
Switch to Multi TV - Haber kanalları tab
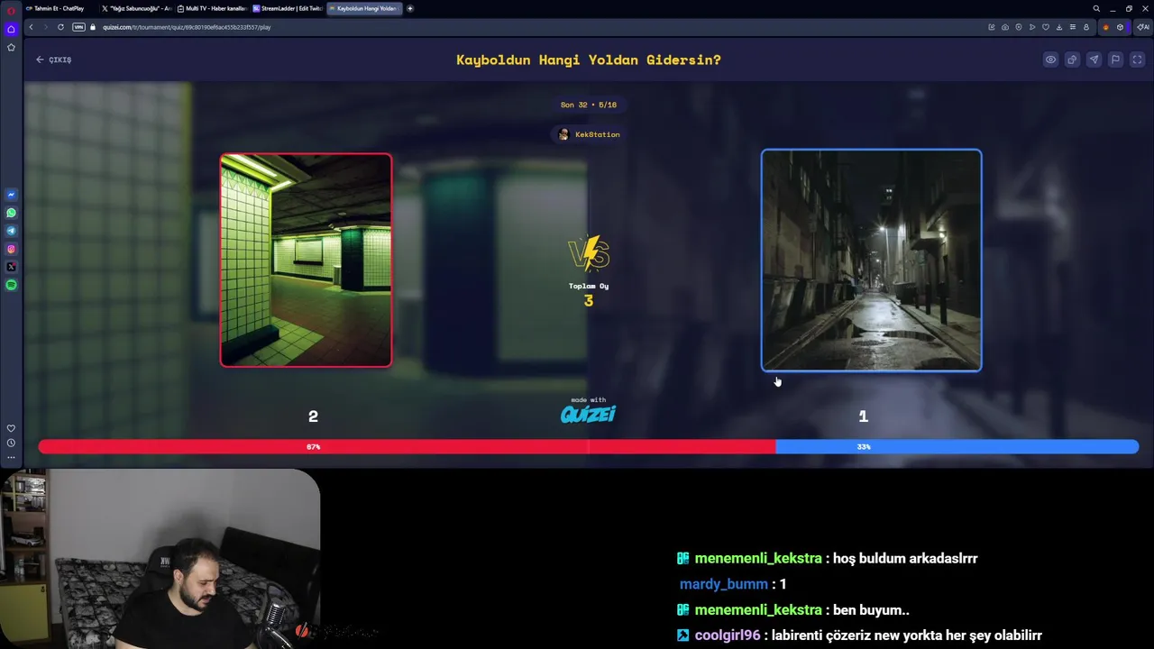tap(212, 8)
